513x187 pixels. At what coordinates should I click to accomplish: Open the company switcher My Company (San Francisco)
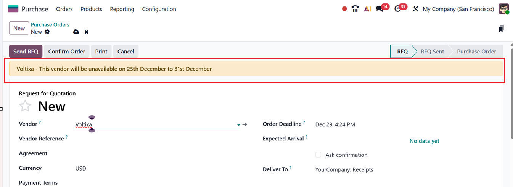[458, 9]
